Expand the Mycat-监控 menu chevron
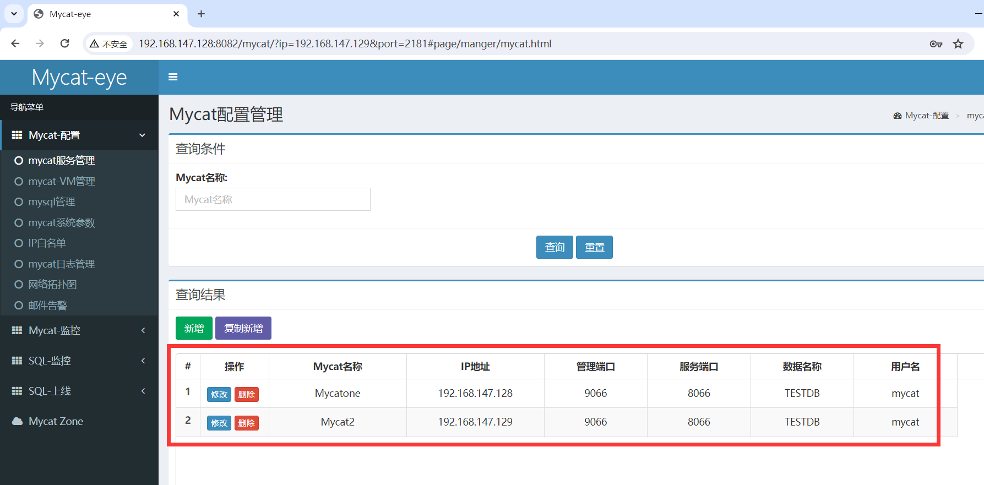 pos(143,330)
